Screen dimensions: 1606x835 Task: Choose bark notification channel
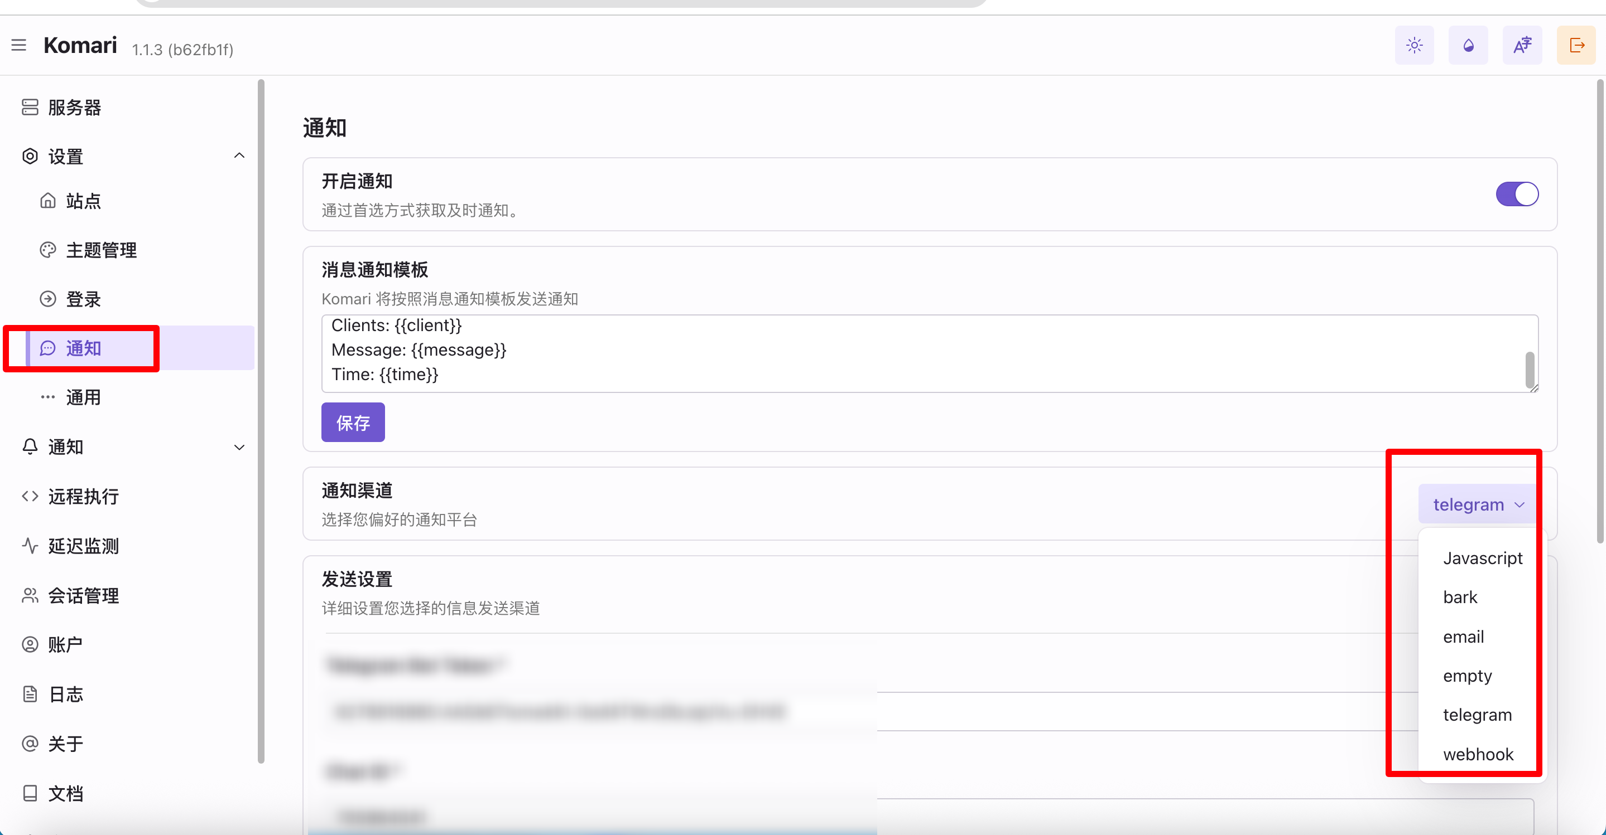coord(1459,596)
